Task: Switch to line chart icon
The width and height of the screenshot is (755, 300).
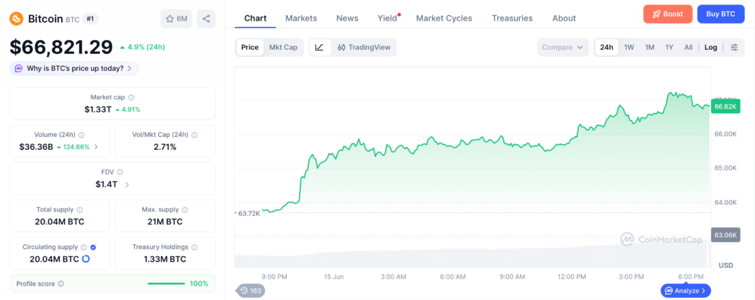Action: pyautogui.click(x=319, y=47)
